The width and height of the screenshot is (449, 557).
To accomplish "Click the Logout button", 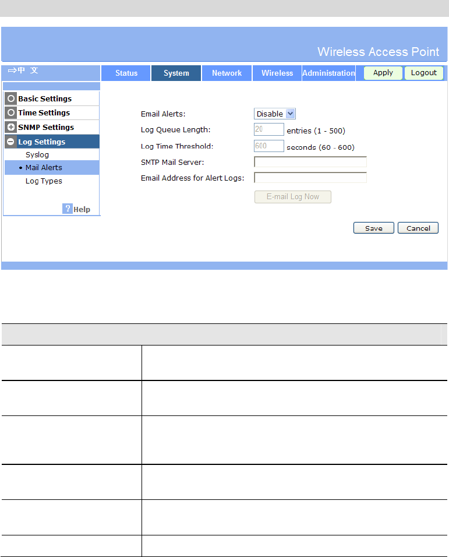I will tap(424, 73).
